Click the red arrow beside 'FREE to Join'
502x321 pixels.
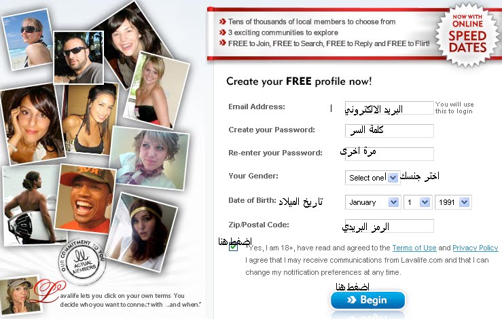point(223,43)
